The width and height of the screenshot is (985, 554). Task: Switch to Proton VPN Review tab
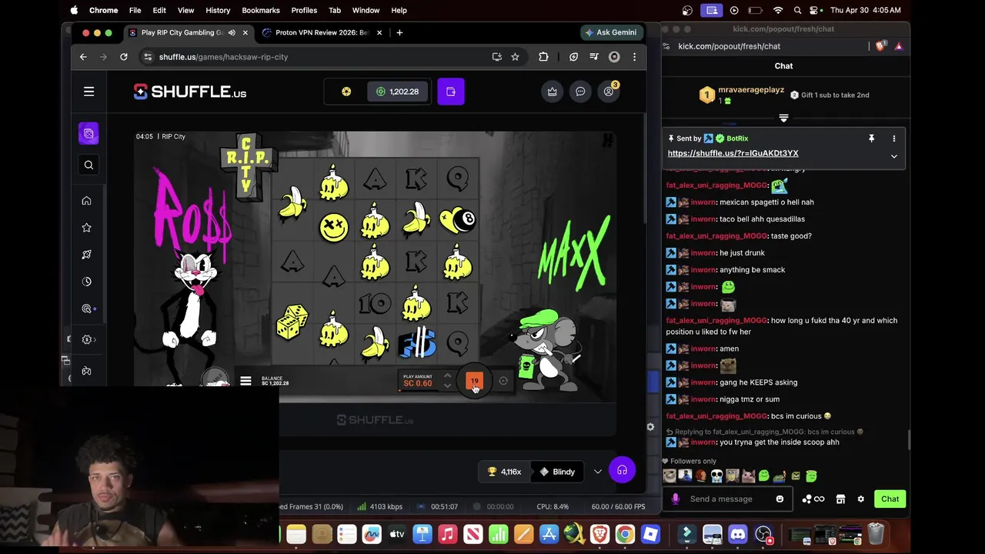(322, 32)
